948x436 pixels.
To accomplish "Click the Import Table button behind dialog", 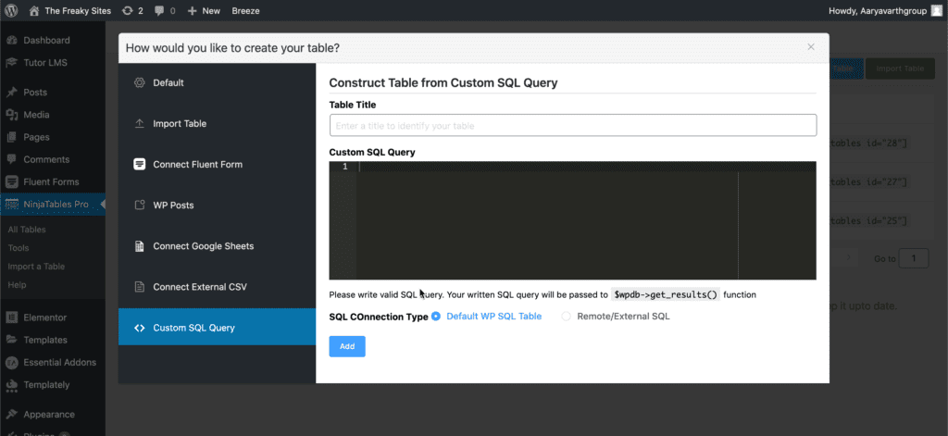I will click(900, 69).
